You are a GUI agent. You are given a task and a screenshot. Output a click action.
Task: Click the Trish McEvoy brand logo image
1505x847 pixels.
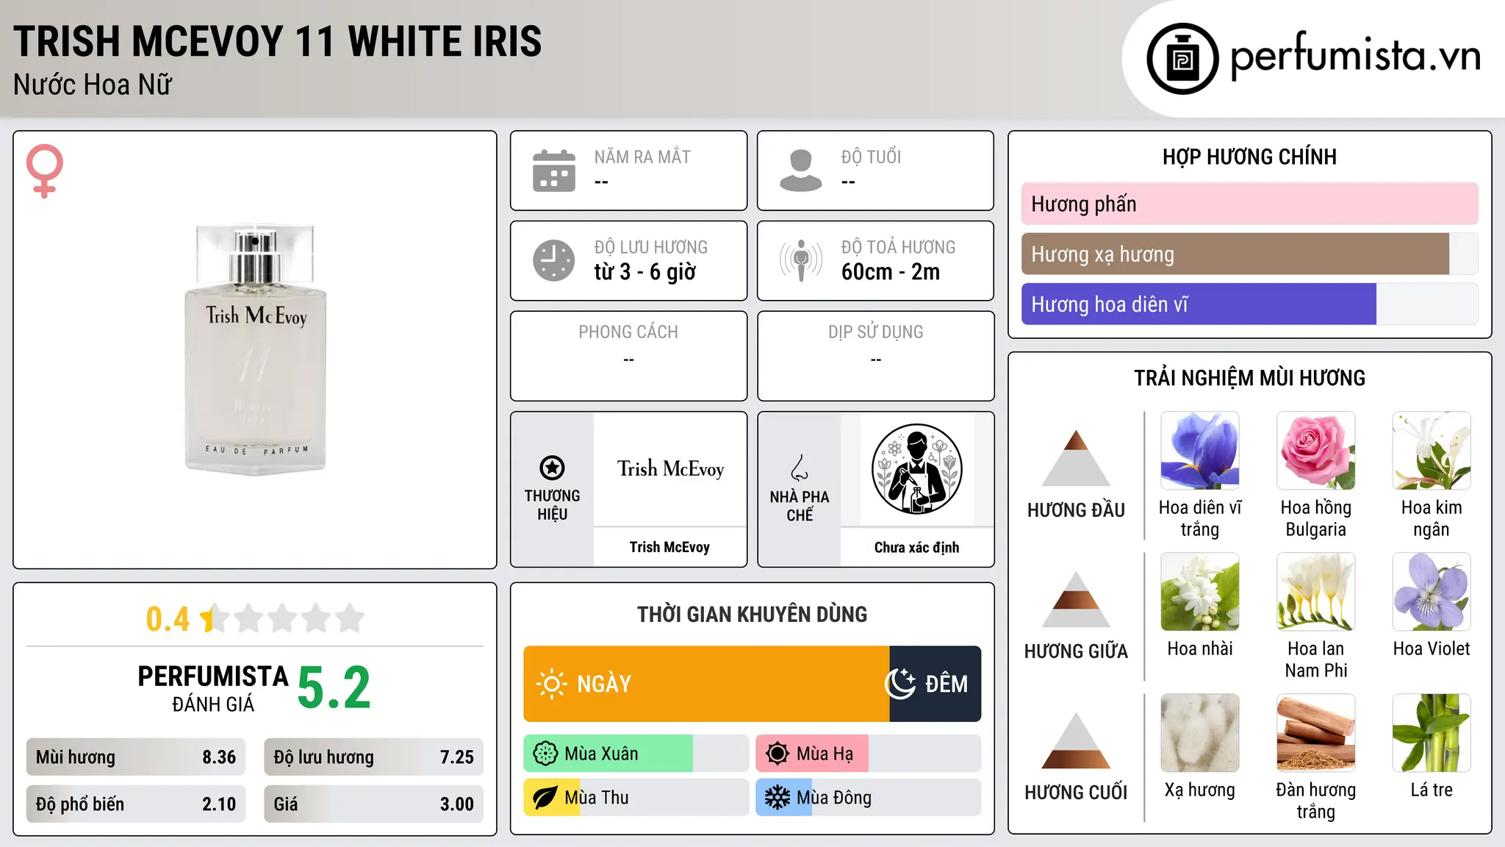click(670, 469)
